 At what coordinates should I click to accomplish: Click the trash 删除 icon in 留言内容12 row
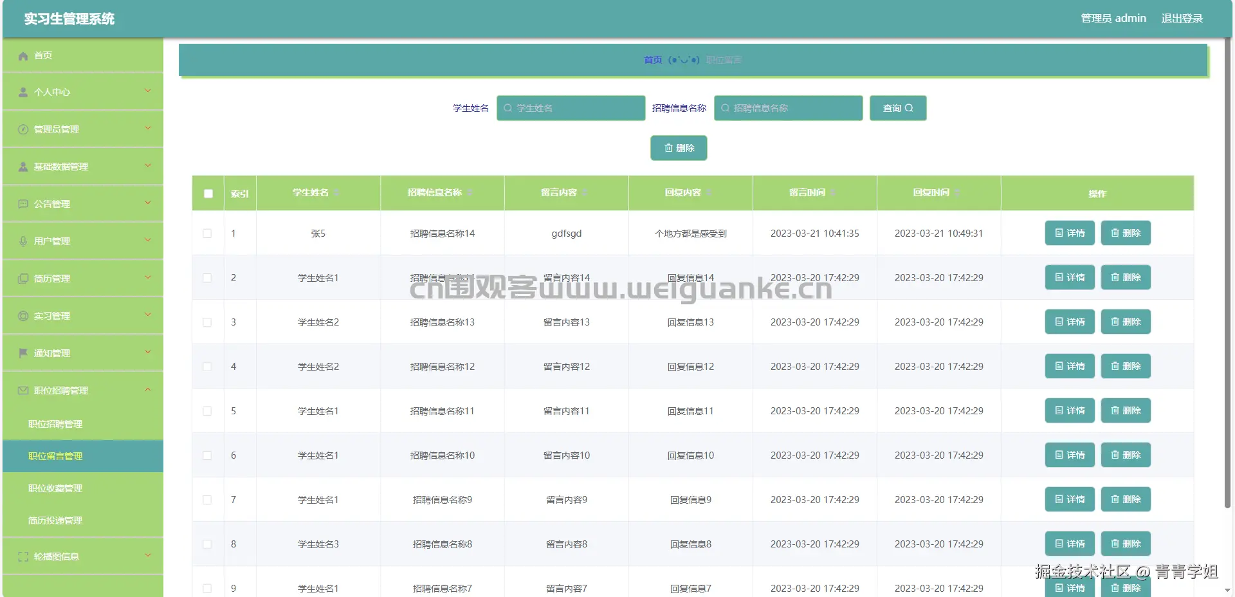pos(1115,366)
